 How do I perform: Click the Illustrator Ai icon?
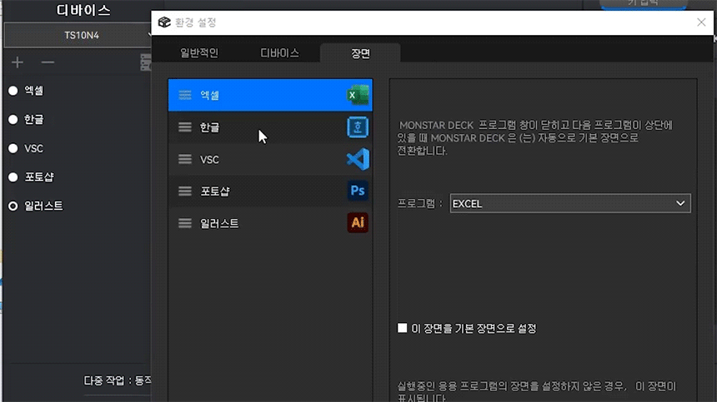pos(358,223)
